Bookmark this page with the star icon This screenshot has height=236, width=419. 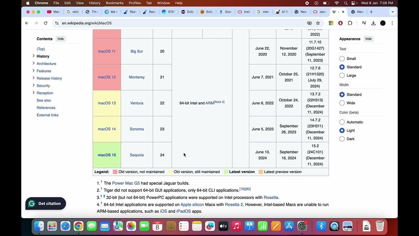pyautogui.click(x=318, y=23)
